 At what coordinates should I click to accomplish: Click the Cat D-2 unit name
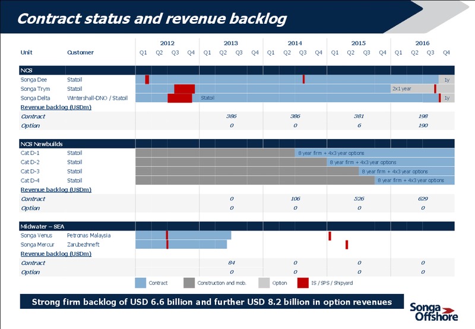click(30, 162)
